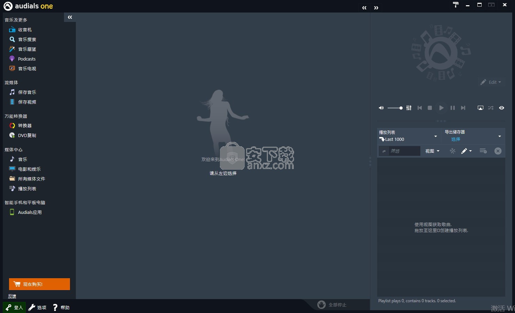Click remove-from-playlist lines icon

point(483,151)
